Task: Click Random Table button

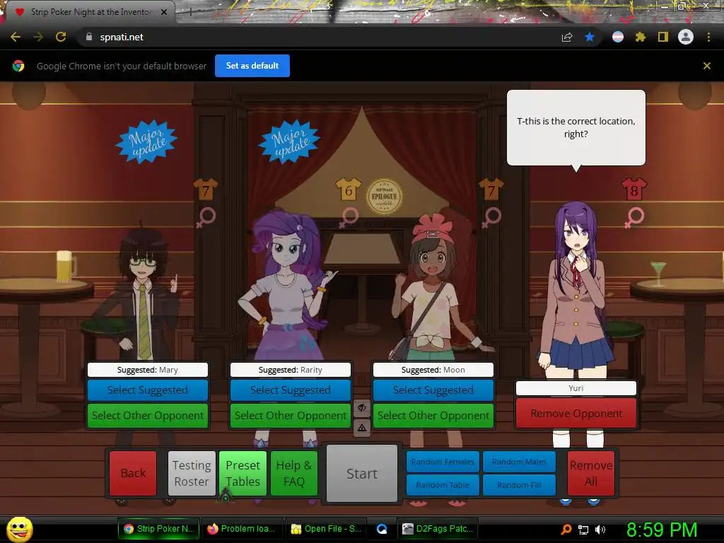Action: (x=443, y=485)
